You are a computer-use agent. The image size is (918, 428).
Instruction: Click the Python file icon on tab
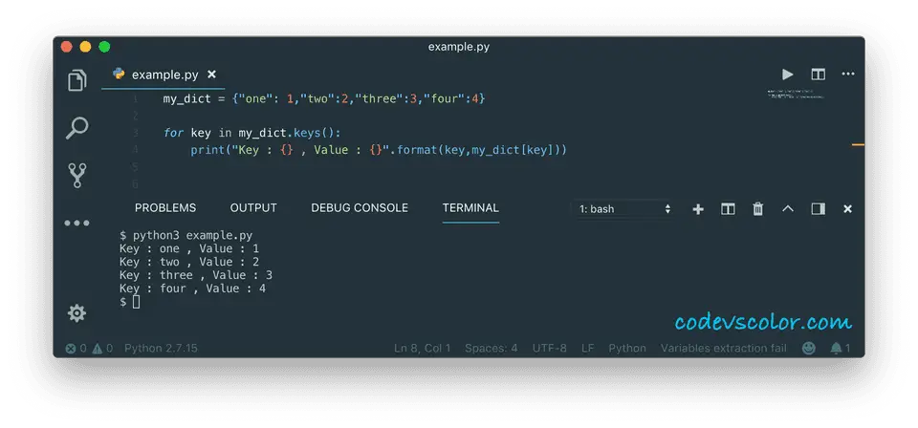pos(119,75)
